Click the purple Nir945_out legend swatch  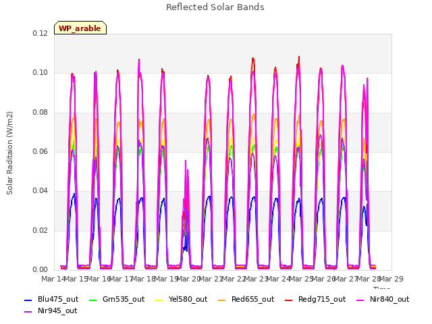28,312
